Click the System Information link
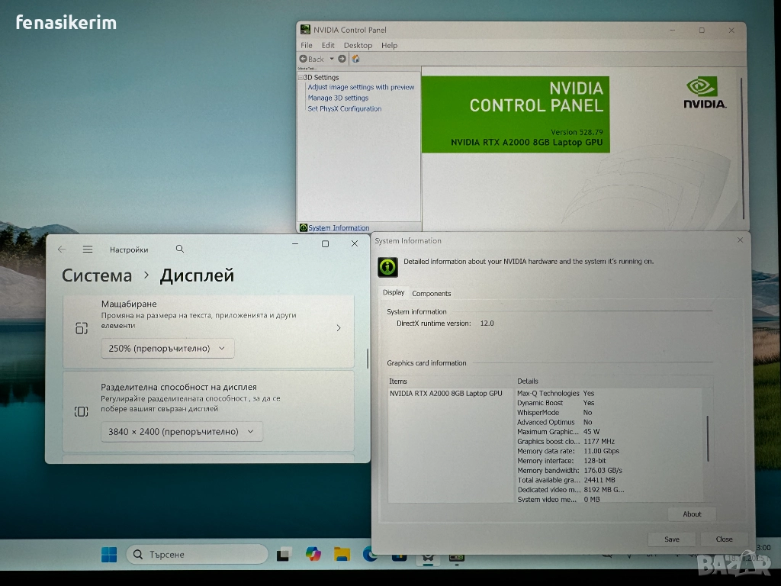 tap(339, 227)
